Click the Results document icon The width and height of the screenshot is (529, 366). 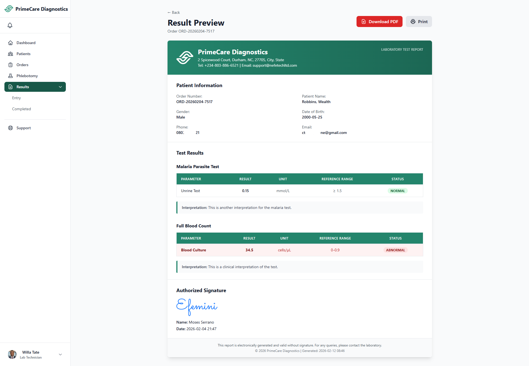click(10, 87)
